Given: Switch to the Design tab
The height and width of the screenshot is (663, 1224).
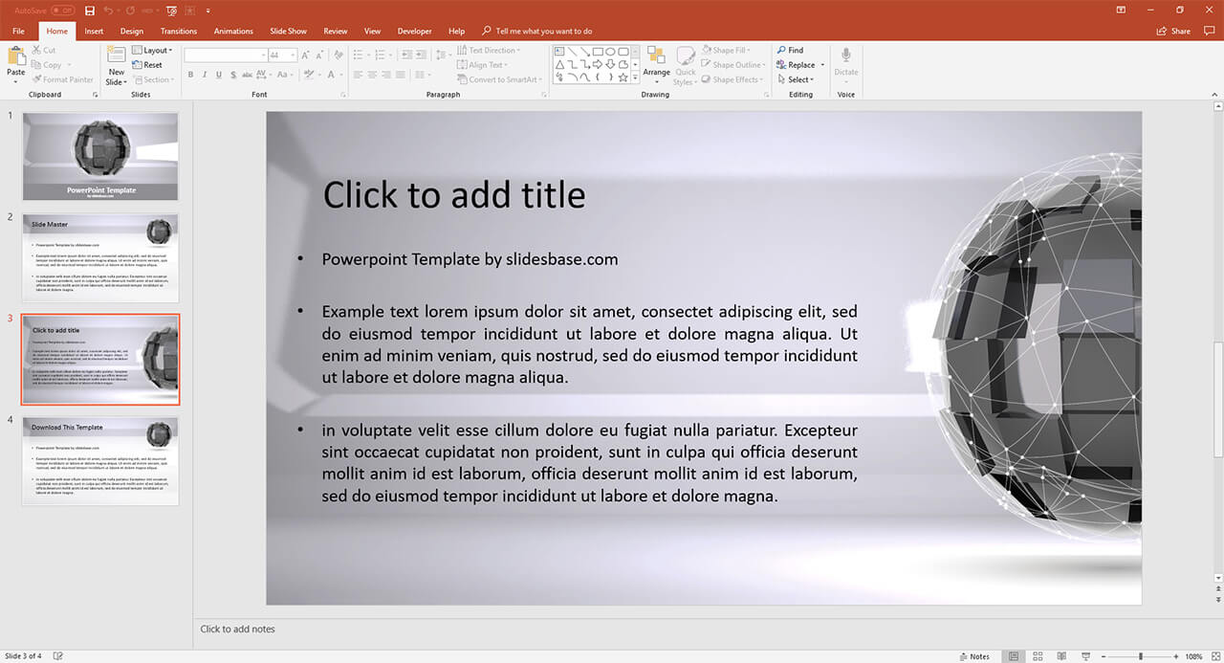Looking at the screenshot, I should click(132, 31).
